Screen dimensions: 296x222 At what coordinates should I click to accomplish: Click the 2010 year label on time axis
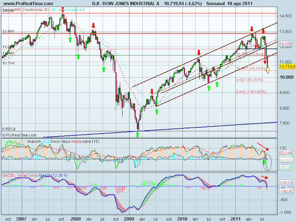182,219
